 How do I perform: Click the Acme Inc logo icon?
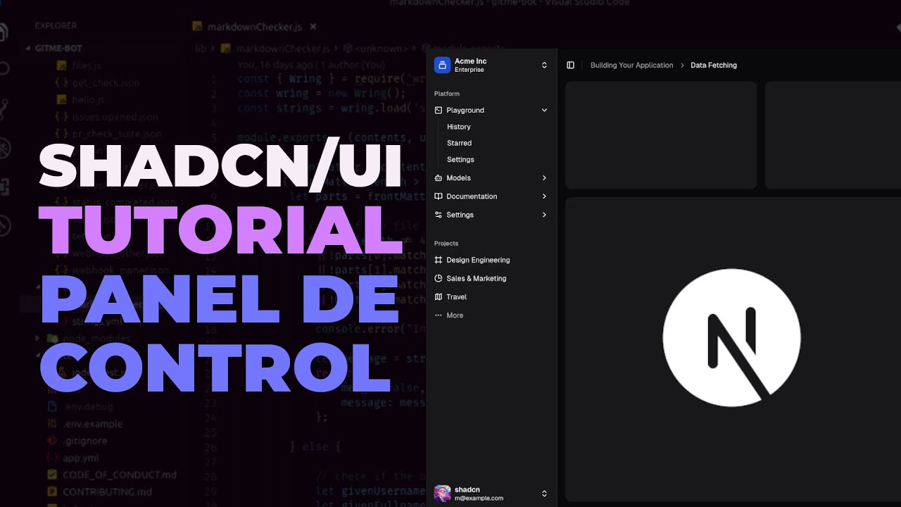[x=442, y=65]
